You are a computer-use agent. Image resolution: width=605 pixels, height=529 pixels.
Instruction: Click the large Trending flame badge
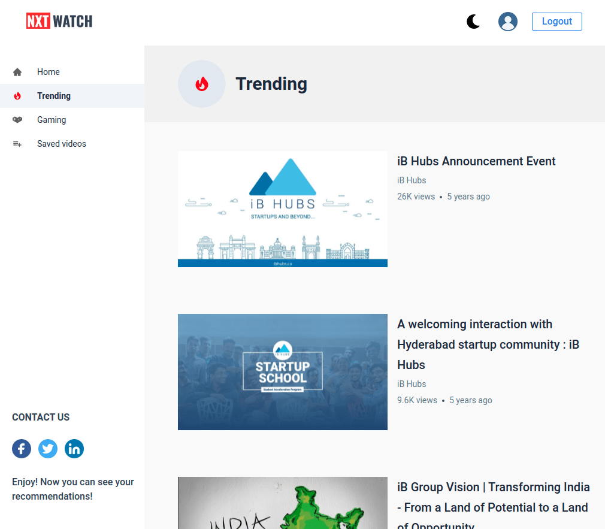click(x=202, y=84)
